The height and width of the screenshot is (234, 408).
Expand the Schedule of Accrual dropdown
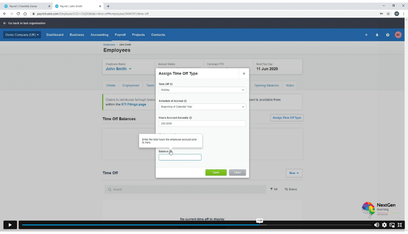(202, 107)
